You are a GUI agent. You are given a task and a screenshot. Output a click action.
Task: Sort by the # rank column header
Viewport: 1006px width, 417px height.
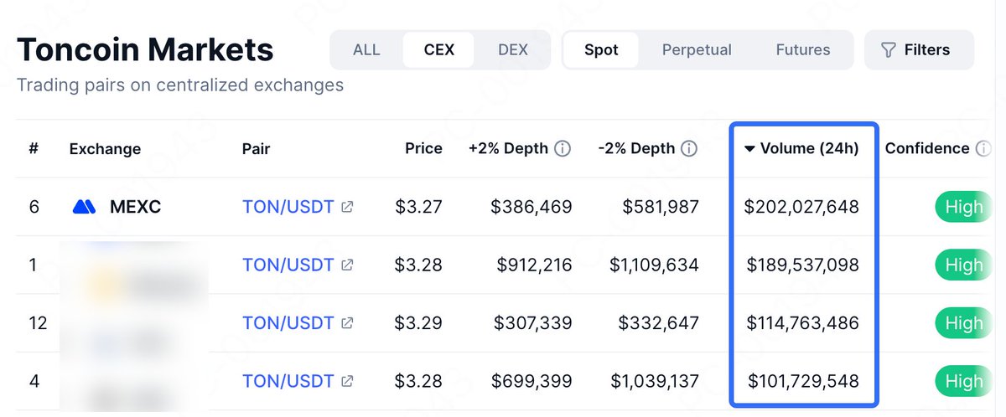(34, 148)
